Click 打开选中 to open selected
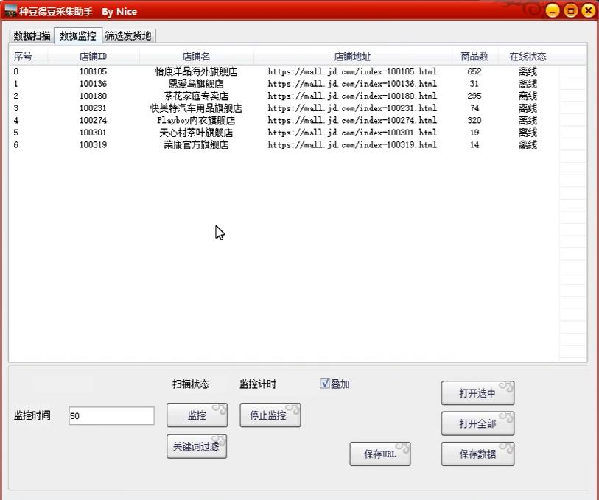The height and width of the screenshot is (500, 599). 477,393
